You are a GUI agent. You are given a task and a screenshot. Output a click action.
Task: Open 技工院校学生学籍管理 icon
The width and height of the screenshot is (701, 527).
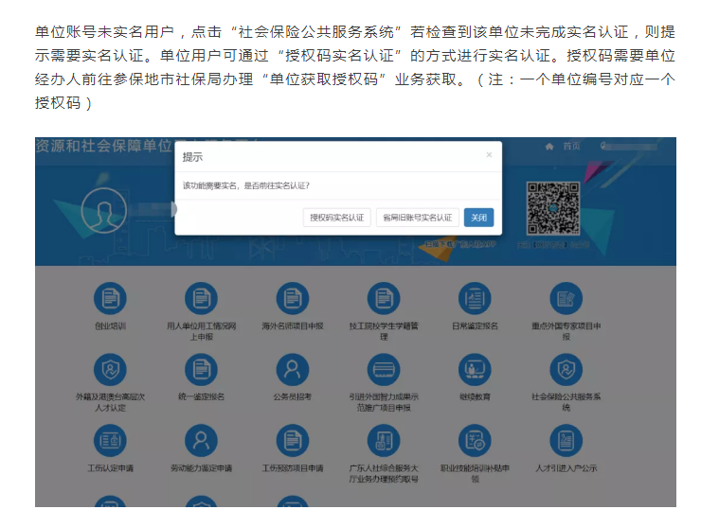point(384,300)
